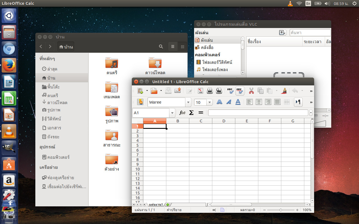Expand the Open recent files dropdown arrow
This screenshot has width=359, height=224.
[x=161, y=91]
